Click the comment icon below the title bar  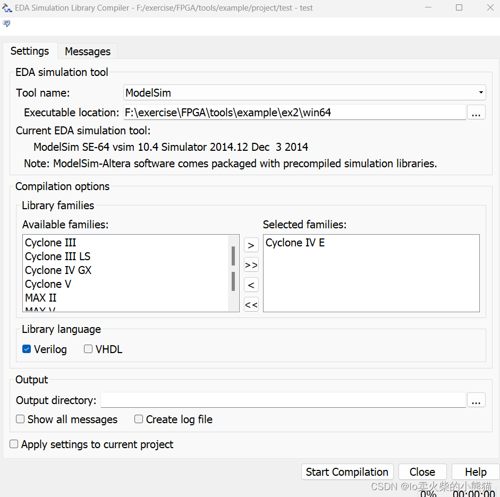tap(6, 24)
